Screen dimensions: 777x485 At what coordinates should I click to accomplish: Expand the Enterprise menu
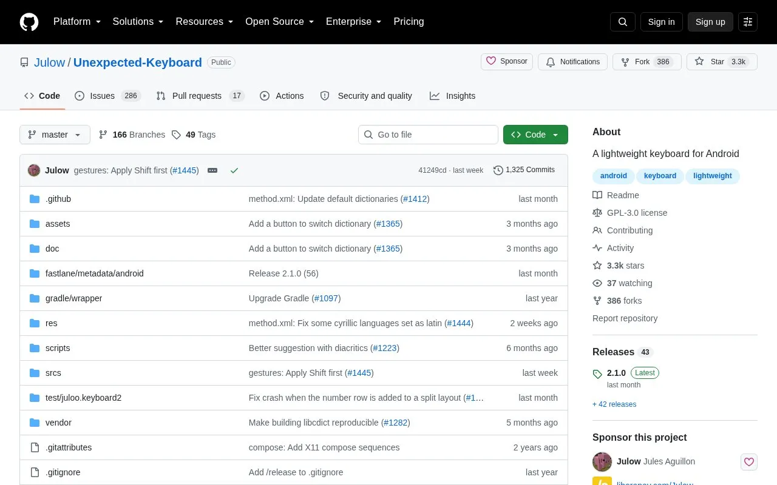(x=353, y=22)
